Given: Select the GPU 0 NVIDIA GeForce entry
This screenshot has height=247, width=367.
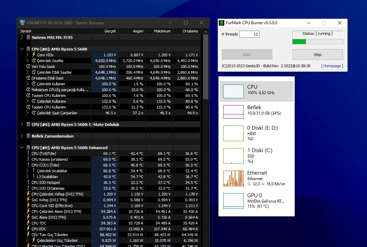Looking at the screenshot, I should point(256,201).
